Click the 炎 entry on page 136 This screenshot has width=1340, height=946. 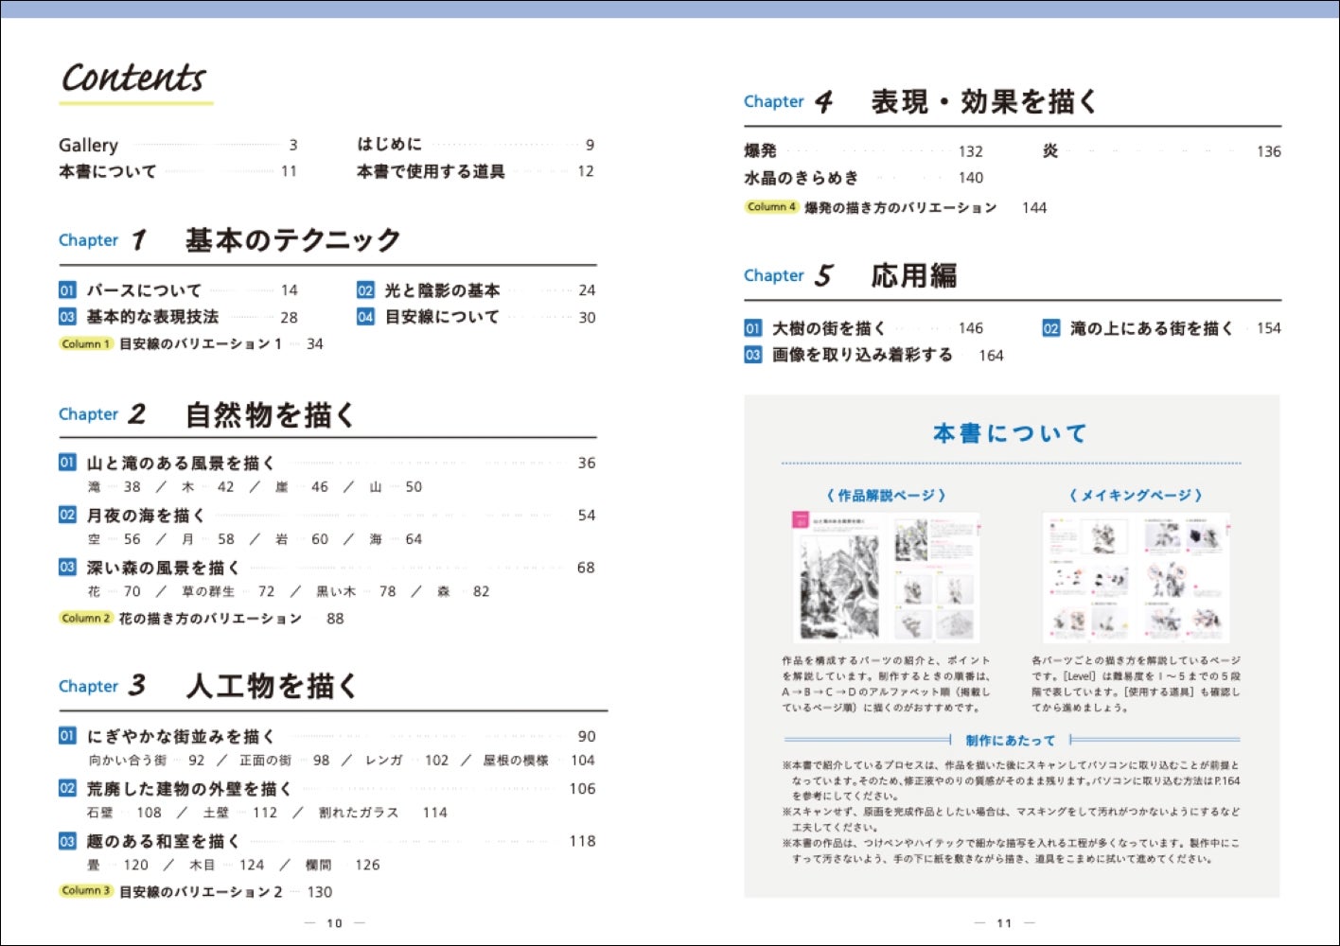point(1161,151)
